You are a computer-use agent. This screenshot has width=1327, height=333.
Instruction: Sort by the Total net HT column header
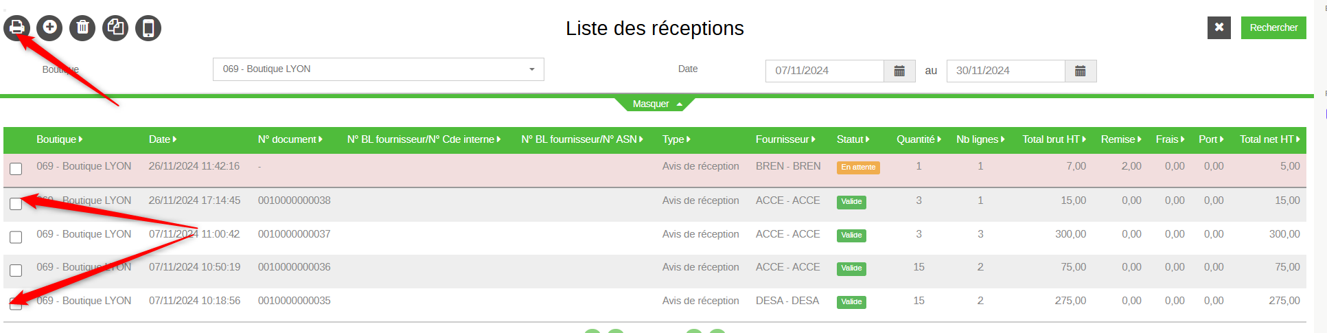pyautogui.click(x=1270, y=139)
